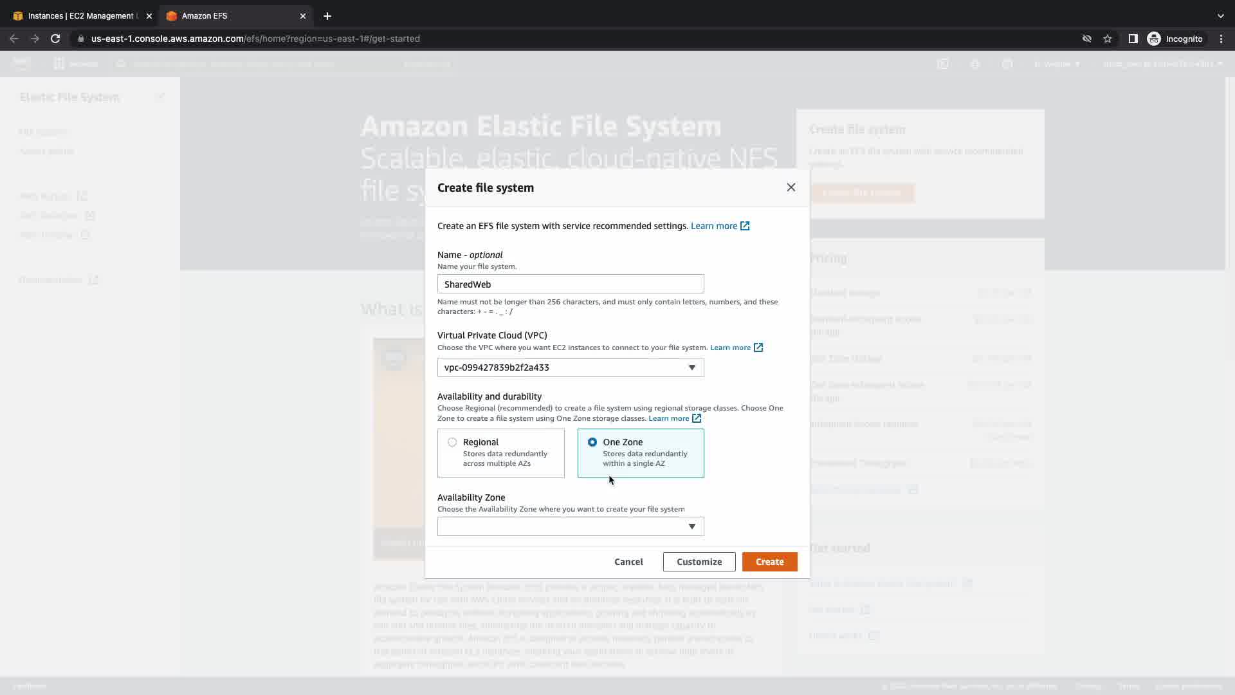Image resolution: width=1235 pixels, height=695 pixels.
Task: Open a new browser tab
Action: pyautogui.click(x=327, y=15)
